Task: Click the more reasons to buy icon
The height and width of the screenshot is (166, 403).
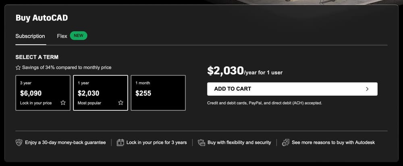Action: 286,142
